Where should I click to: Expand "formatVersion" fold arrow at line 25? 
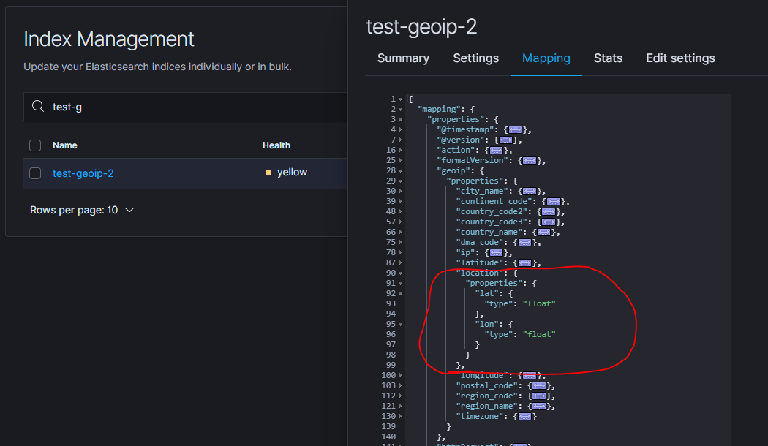click(400, 161)
